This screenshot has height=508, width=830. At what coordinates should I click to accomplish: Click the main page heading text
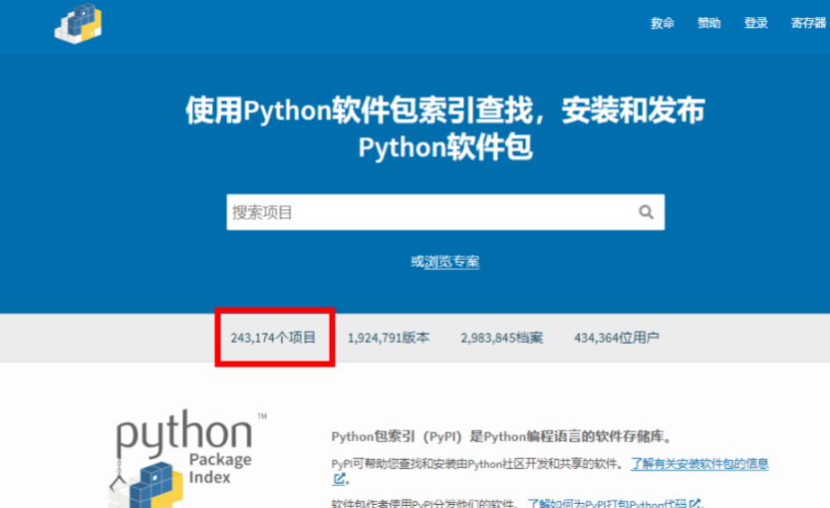coord(445,128)
